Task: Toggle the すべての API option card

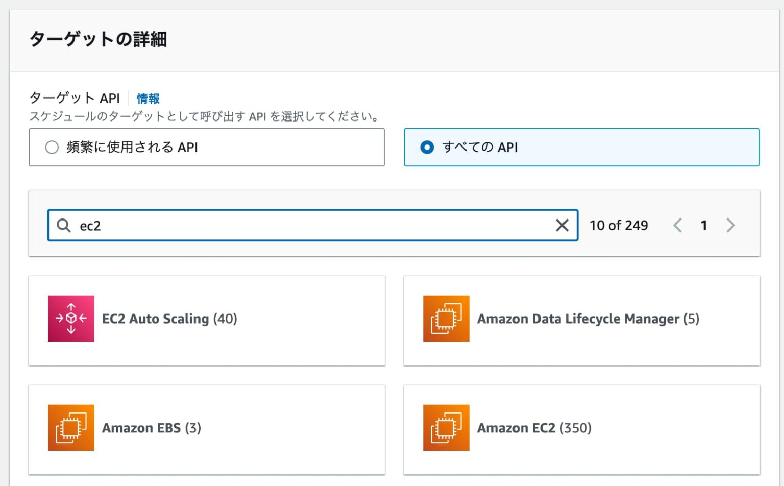Action: 581,147
